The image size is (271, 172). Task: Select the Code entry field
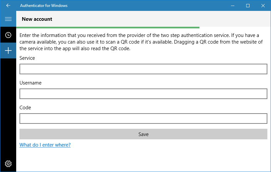click(143, 119)
